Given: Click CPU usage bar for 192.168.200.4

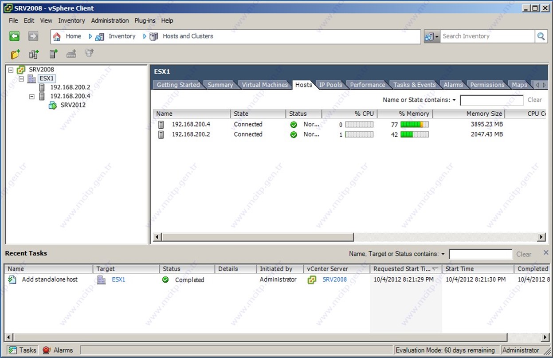Looking at the screenshot, I should [x=359, y=125].
